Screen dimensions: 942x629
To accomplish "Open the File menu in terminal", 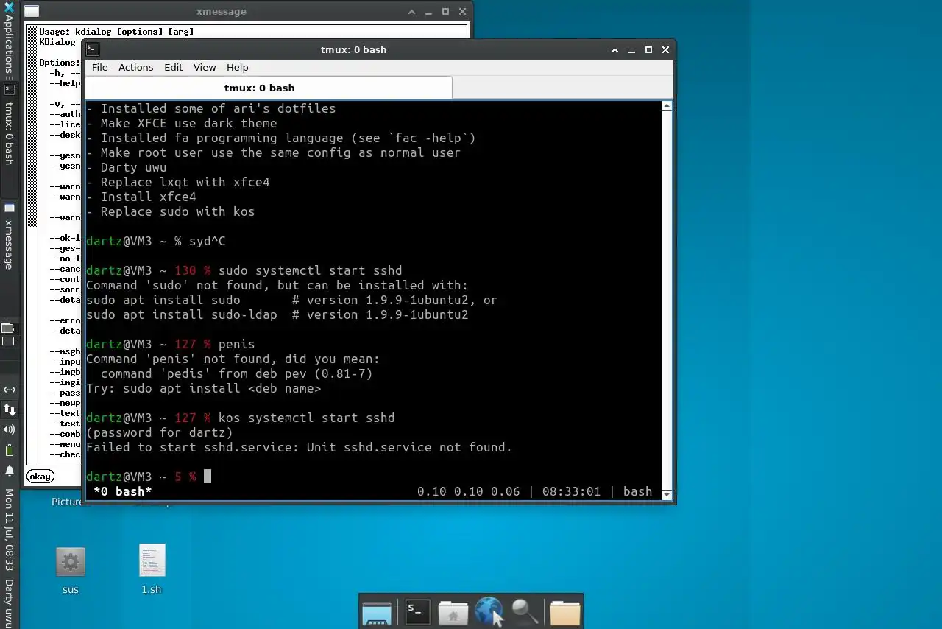I will coord(99,67).
